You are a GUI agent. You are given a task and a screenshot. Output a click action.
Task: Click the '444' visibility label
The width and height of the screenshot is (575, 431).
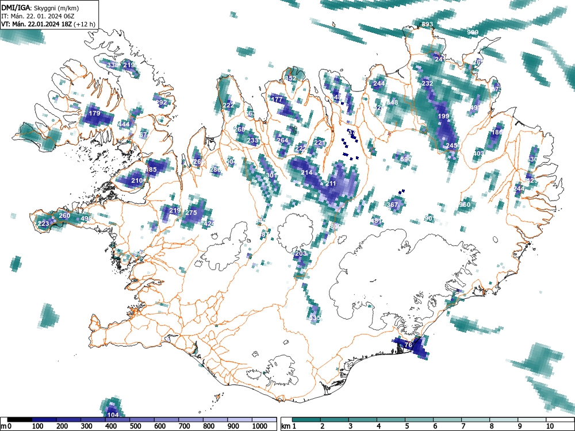[x=124, y=124]
